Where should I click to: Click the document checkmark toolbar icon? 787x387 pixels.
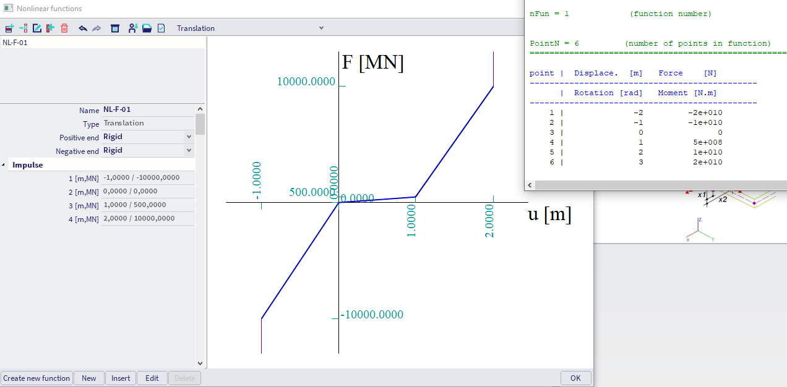pos(161,28)
